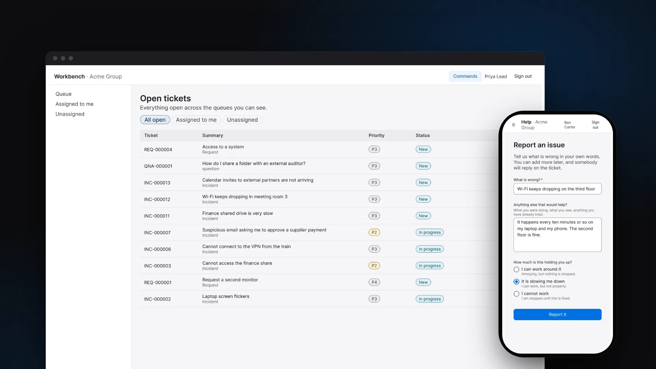This screenshot has height=369, width=656.
Task: Open ticket REQ-000001
Action: (x=158, y=283)
